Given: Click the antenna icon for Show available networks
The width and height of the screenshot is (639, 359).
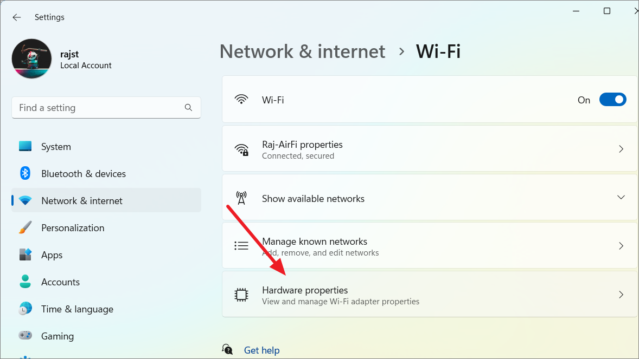Looking at the screenshot, I should click(241, 197).
